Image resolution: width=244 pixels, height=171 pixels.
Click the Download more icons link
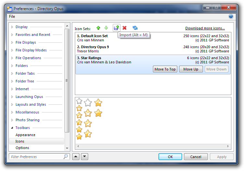(205, 28)
